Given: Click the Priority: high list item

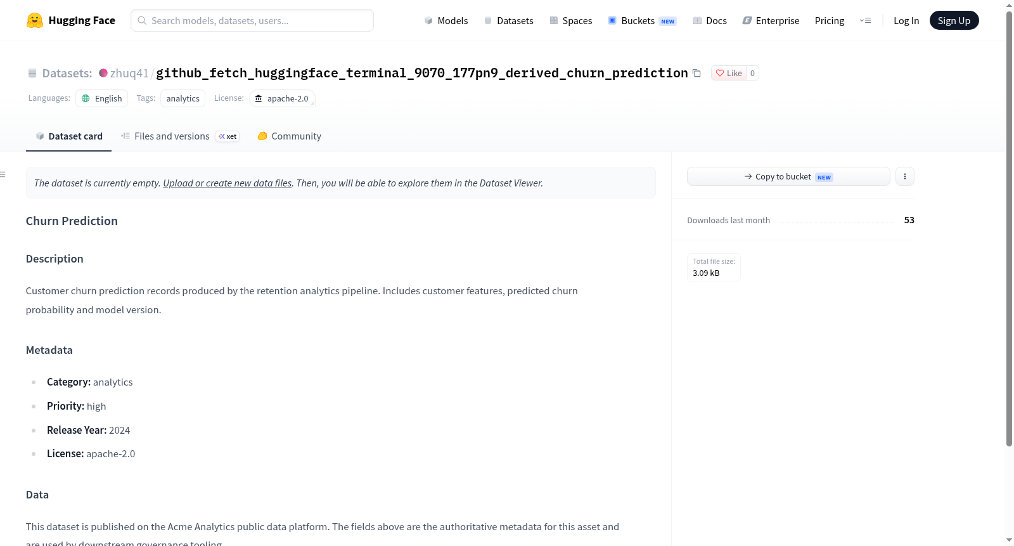Looking at the screenshot, I should click(77, 406).
